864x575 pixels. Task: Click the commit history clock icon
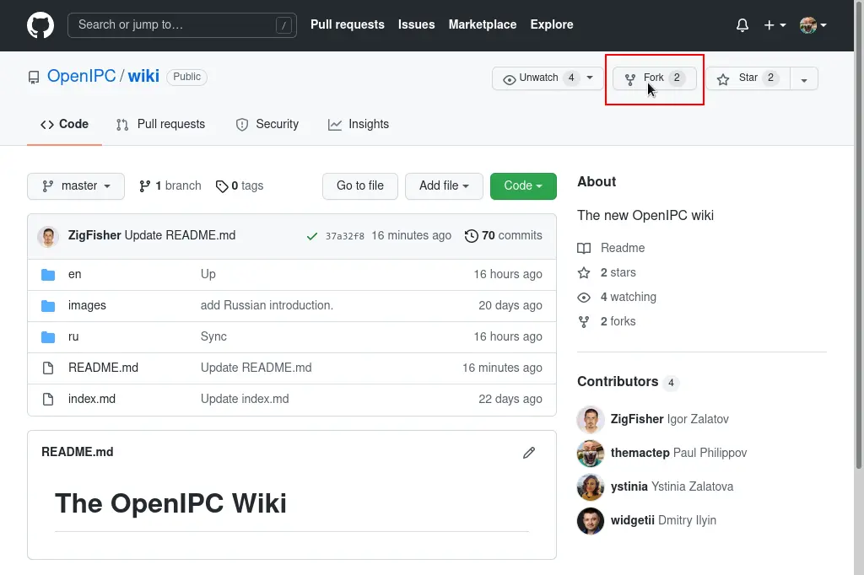pyautogui.click(x=471, y=235)
